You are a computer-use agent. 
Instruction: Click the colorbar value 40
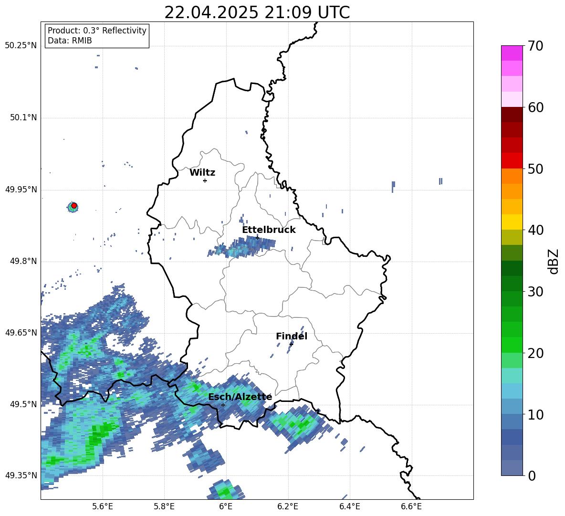pyautogui.click(x=535, y=230)
